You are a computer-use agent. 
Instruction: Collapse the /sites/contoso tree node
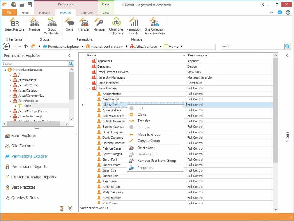10,101
